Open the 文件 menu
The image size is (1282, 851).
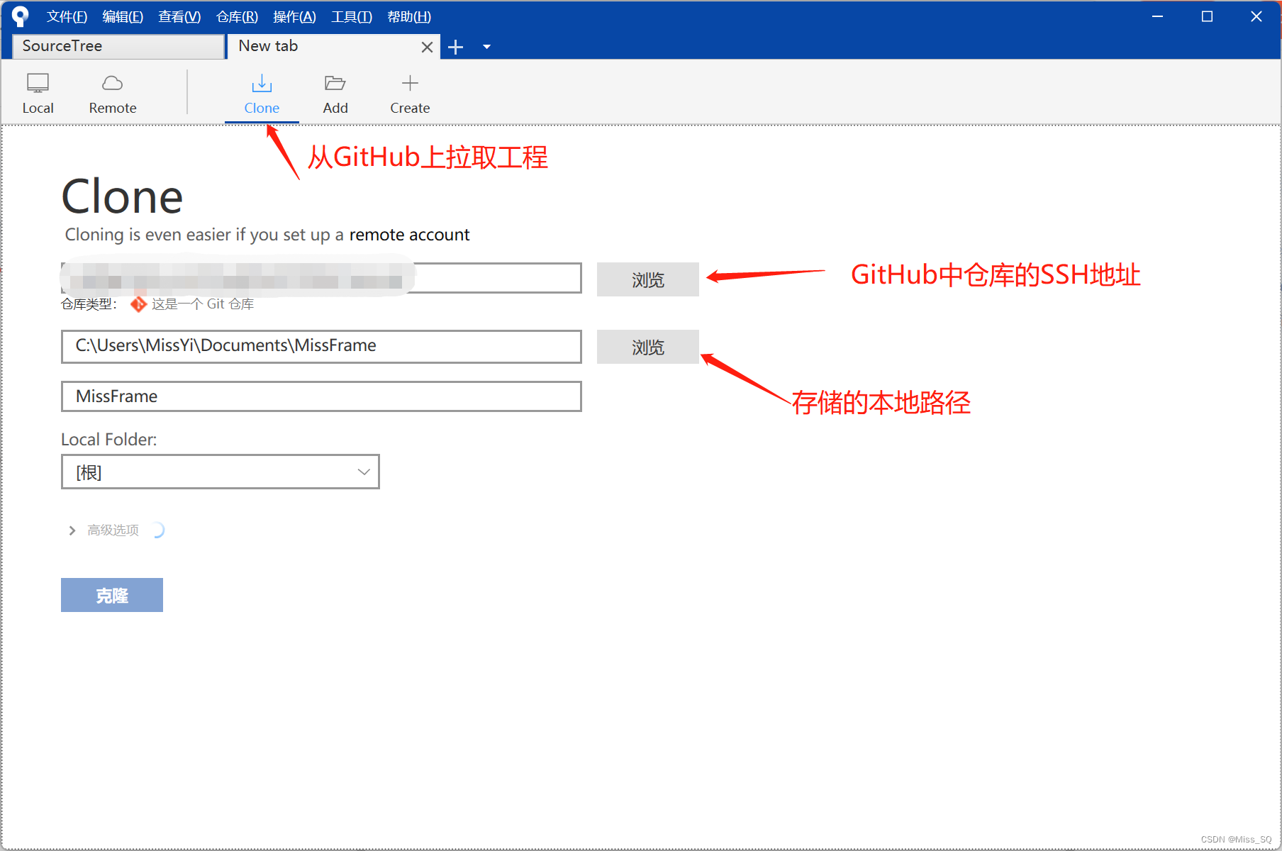tap(67, 16)
